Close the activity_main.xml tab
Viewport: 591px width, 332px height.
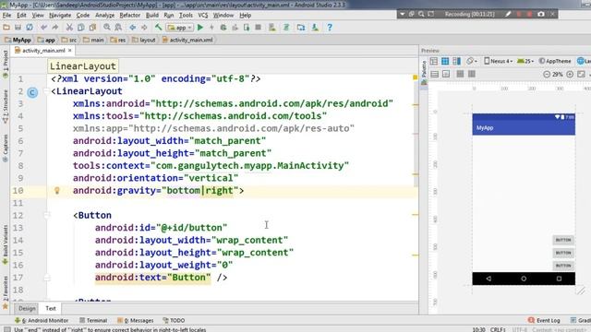[x=70, y=50]
